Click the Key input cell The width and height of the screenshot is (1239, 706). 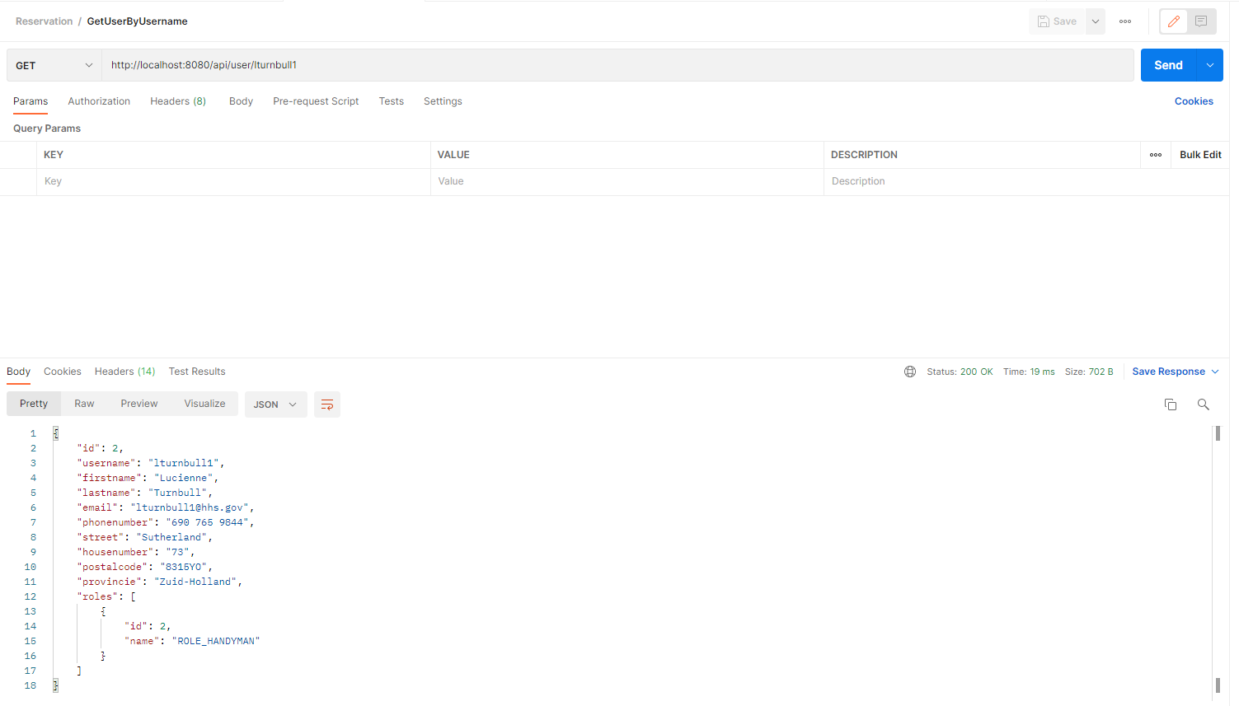tap(233, 181)
